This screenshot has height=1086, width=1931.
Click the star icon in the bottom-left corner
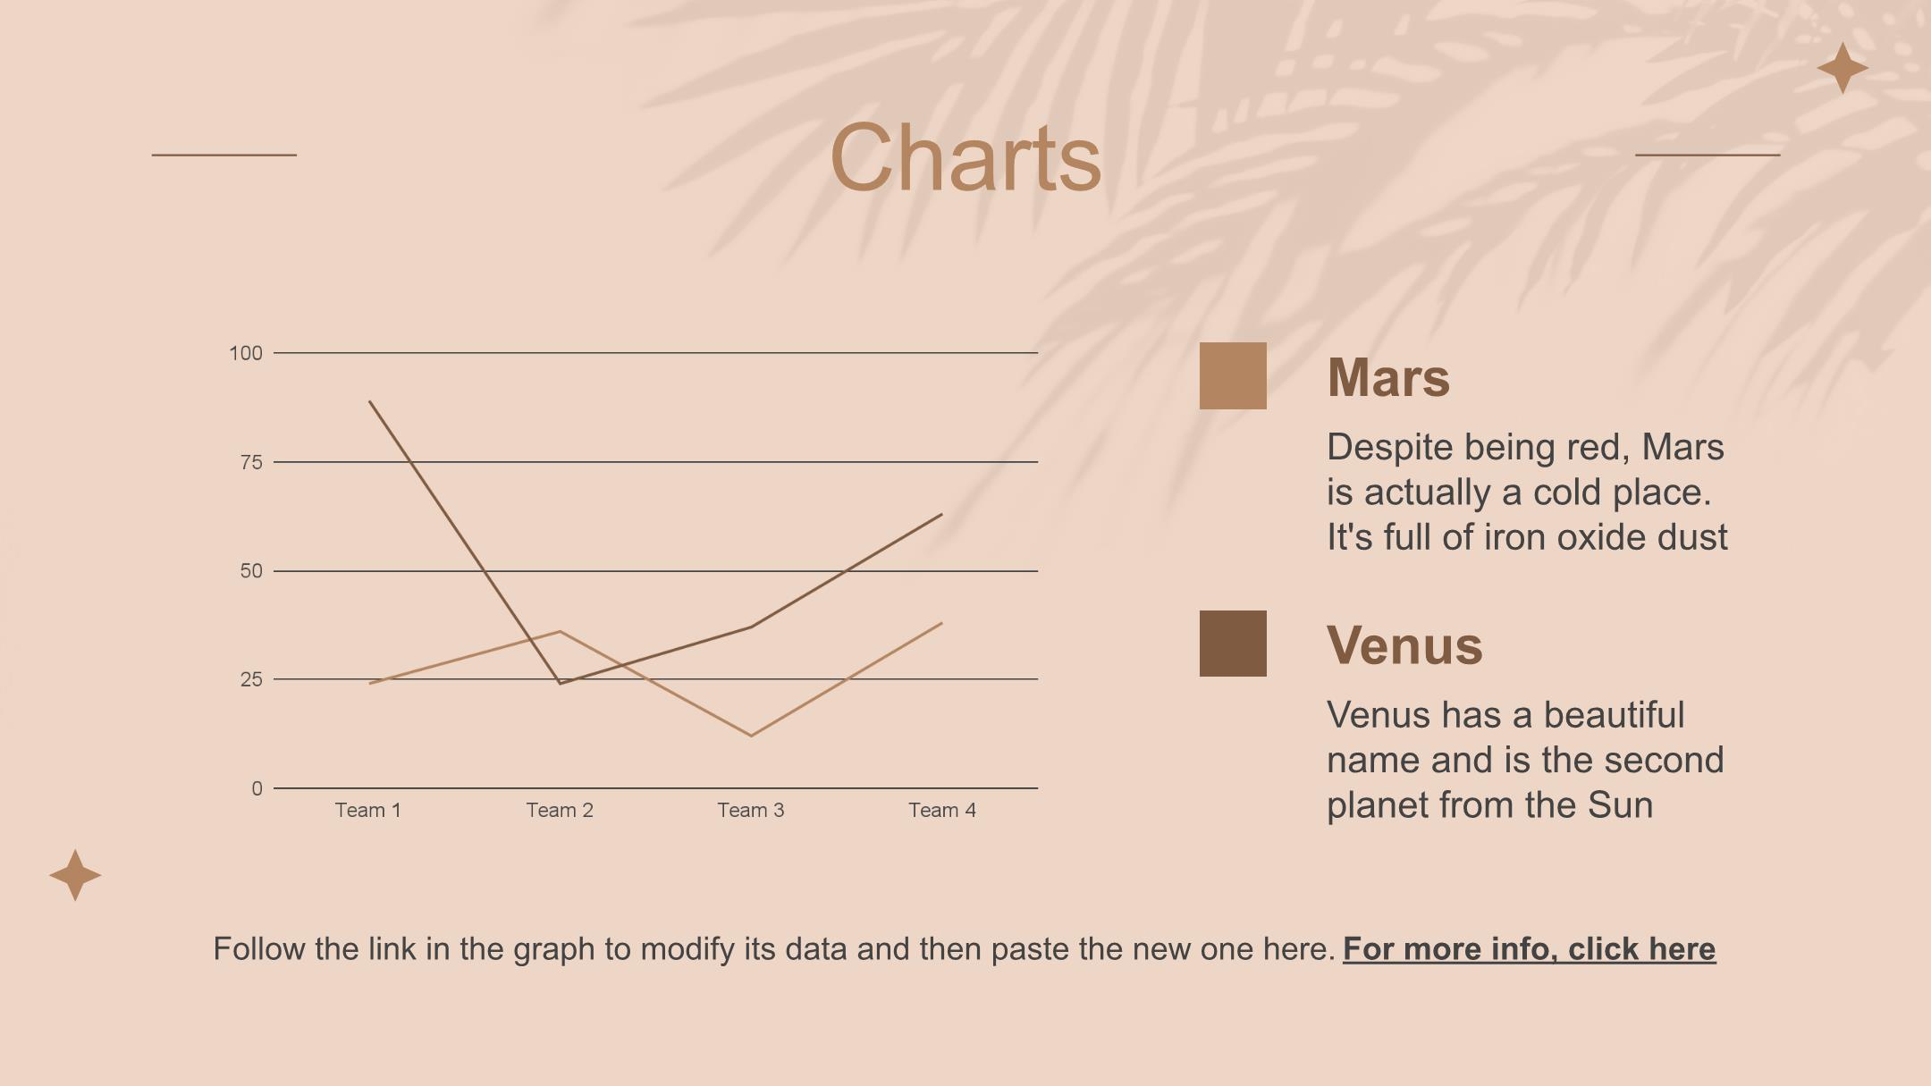click(75, 875)
